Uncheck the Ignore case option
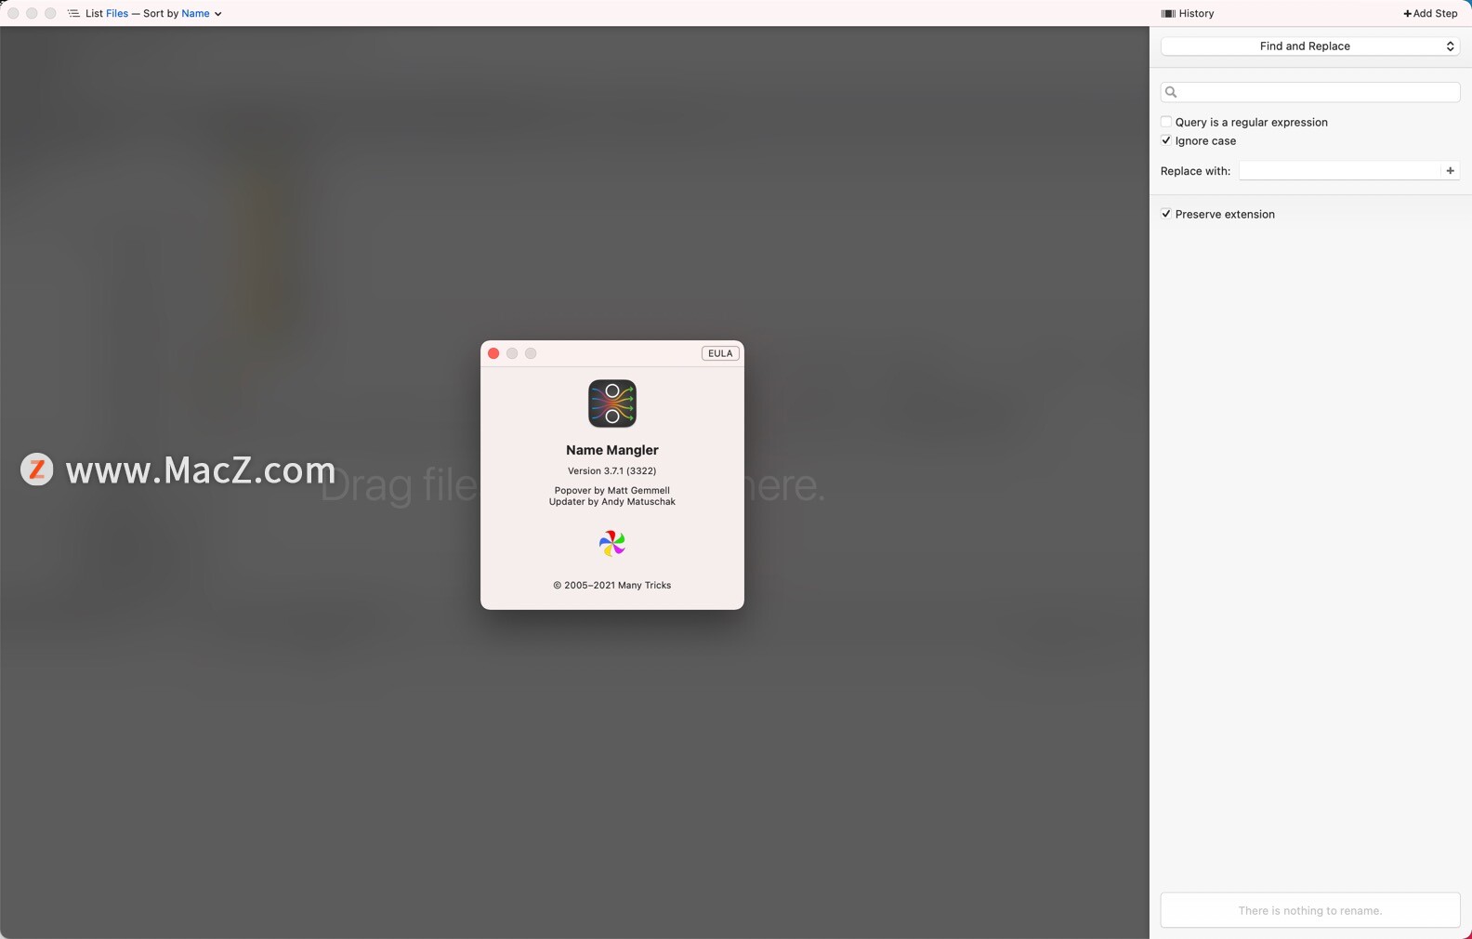The height and width of the screenshot is (939, 1472). click(1166, 140)
